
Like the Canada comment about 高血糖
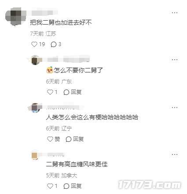(x=50, y=186)
